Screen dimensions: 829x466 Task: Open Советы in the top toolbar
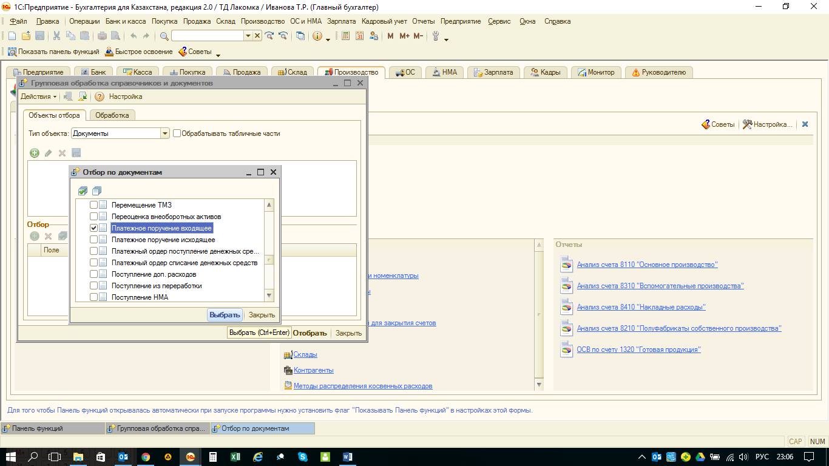195,52
